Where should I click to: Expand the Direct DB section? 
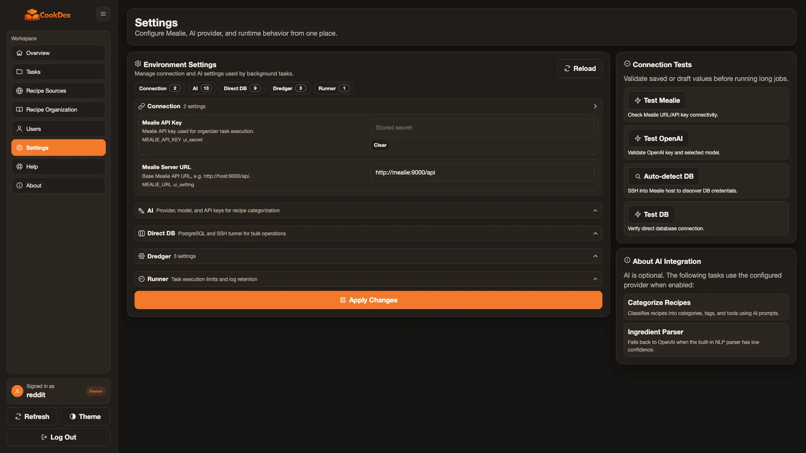(368, 233)
